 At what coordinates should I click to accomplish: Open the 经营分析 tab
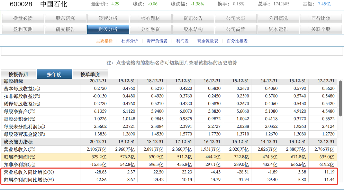click(x=108, y=18)
